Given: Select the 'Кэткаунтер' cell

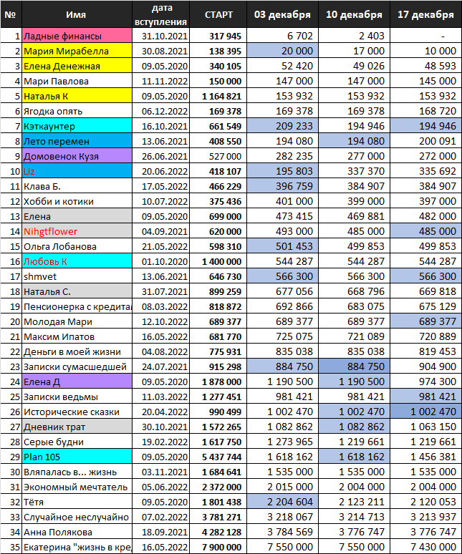Looking at the screenshot, I should 77,126.
